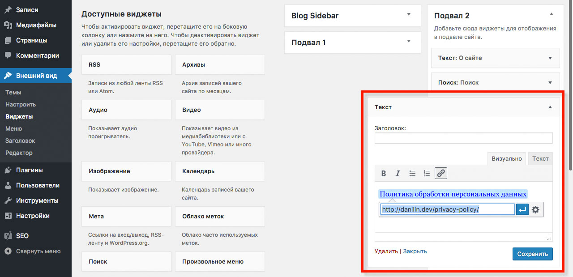Image resolution: width=573 pixels, height=277 pixels.
Task: Click the page vertical scrollbar
Action: click(570, 85)
